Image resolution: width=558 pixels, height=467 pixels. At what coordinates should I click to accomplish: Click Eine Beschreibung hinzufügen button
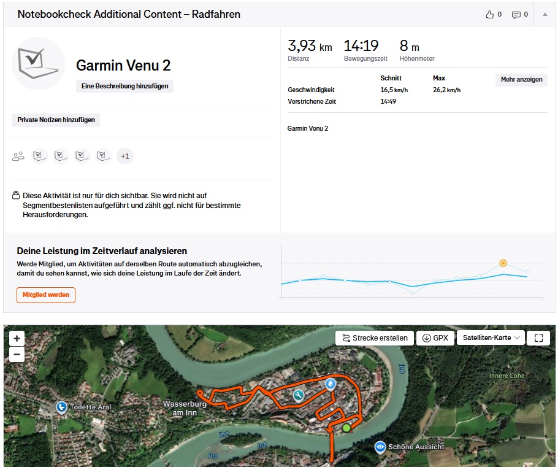pos(124,87)
